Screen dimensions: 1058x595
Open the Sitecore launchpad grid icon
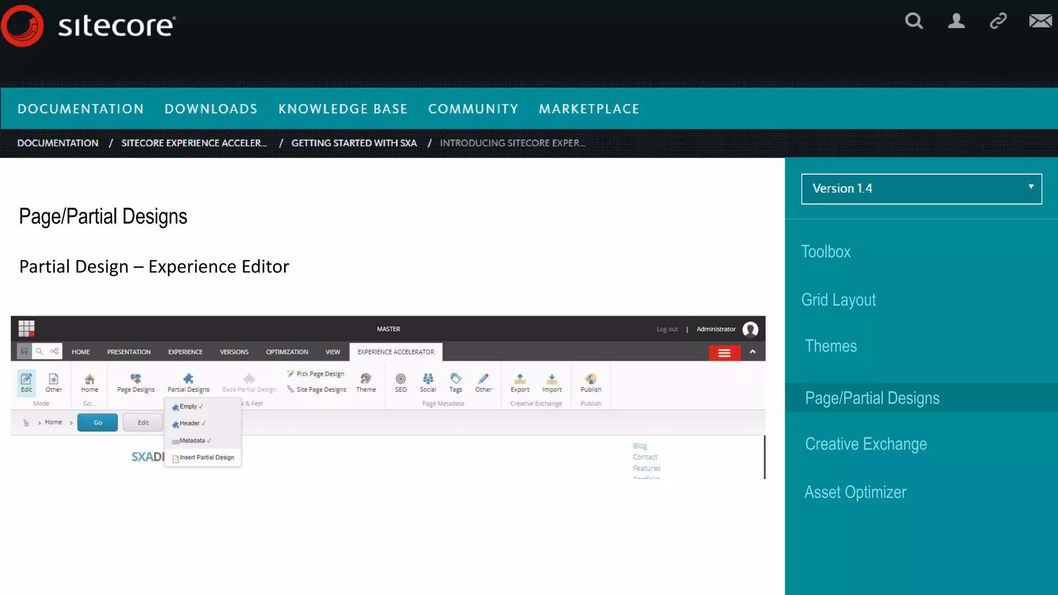(26, 328)
